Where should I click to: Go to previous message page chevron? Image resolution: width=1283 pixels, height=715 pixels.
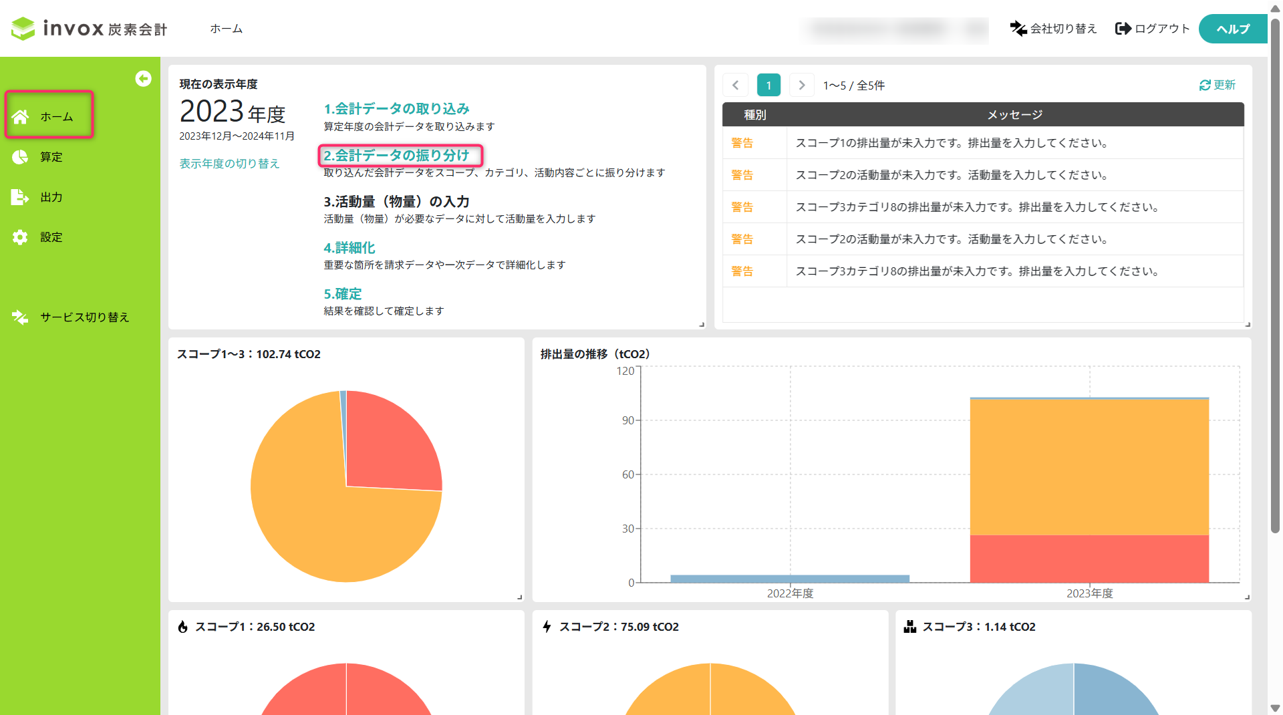coord(736,85)
